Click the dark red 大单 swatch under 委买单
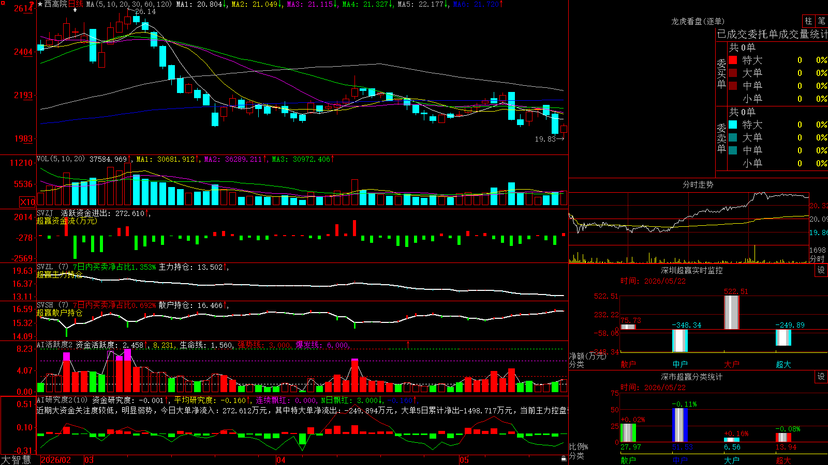The height and width of the screenshot is (465, 828). (733, 73)
